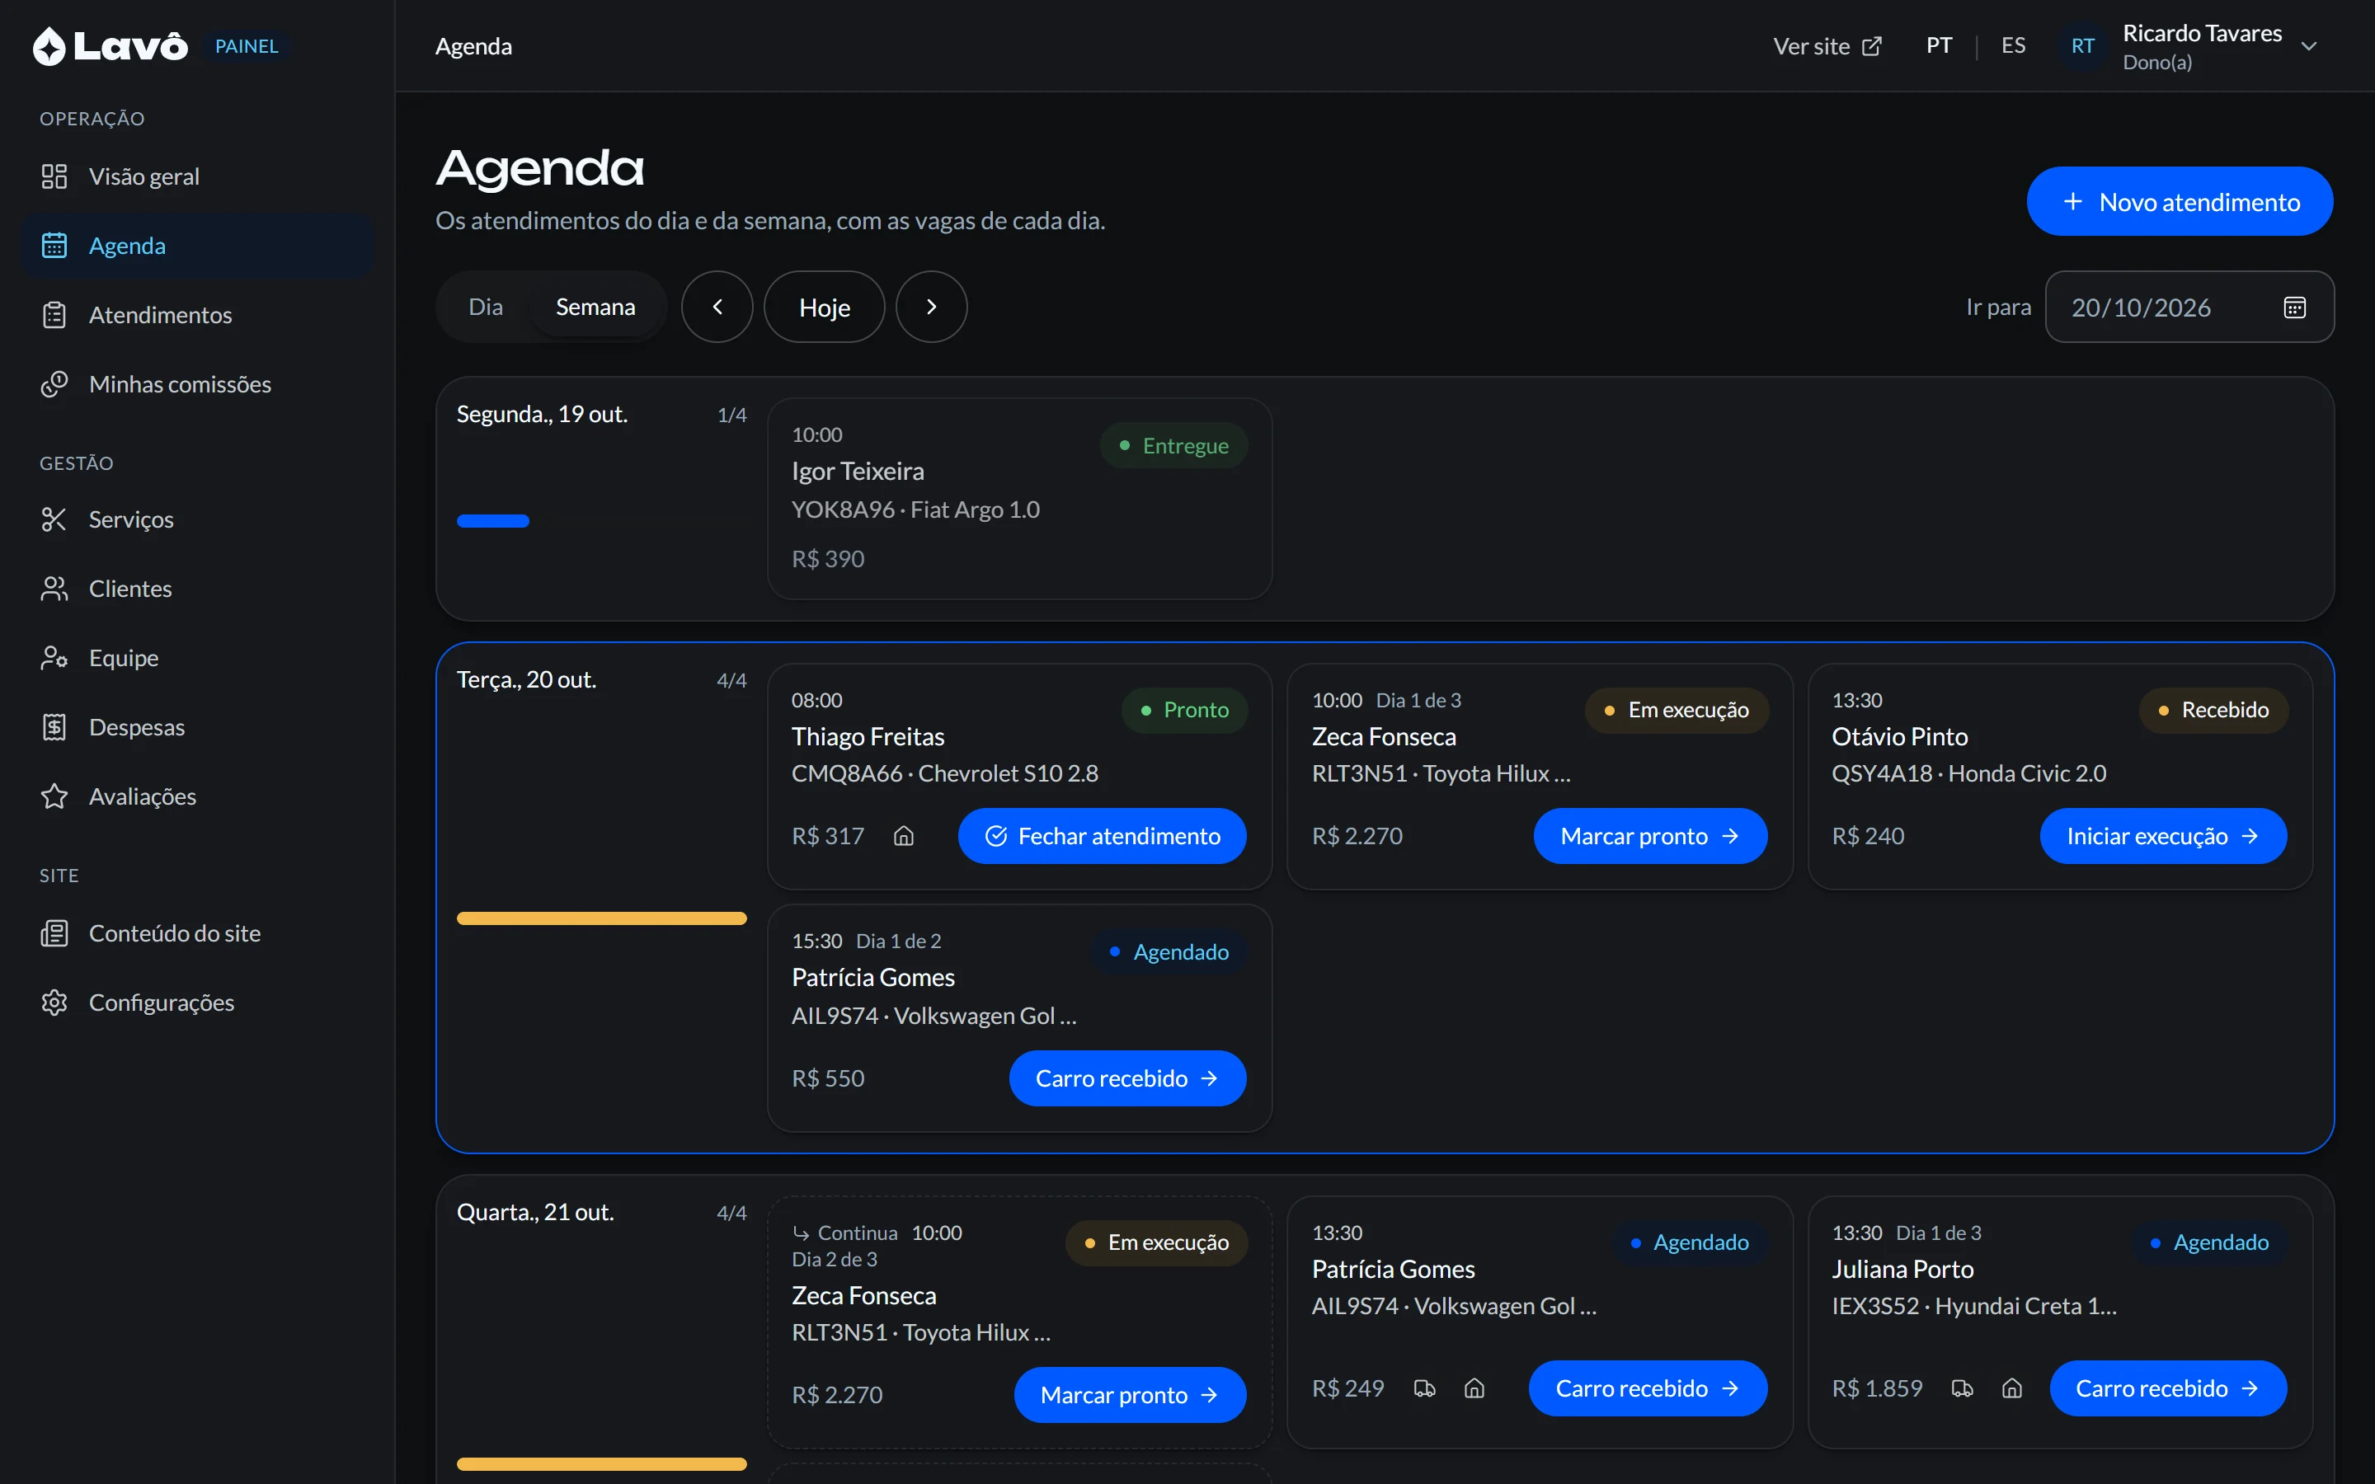Click home icon on Patrícia Gomes R$ 249 card

[1474, 1388]
